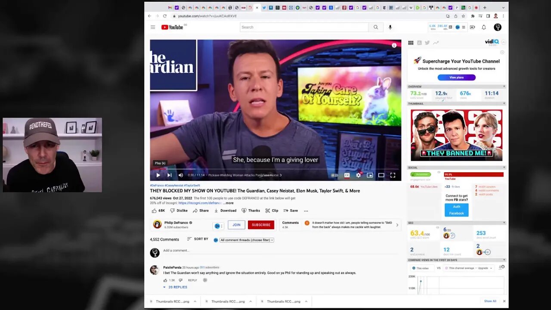Viewport: 551px width, 310px height.
Task: Seek along the video progress bar
Action: pyautogui.click(x=275, y=169)
